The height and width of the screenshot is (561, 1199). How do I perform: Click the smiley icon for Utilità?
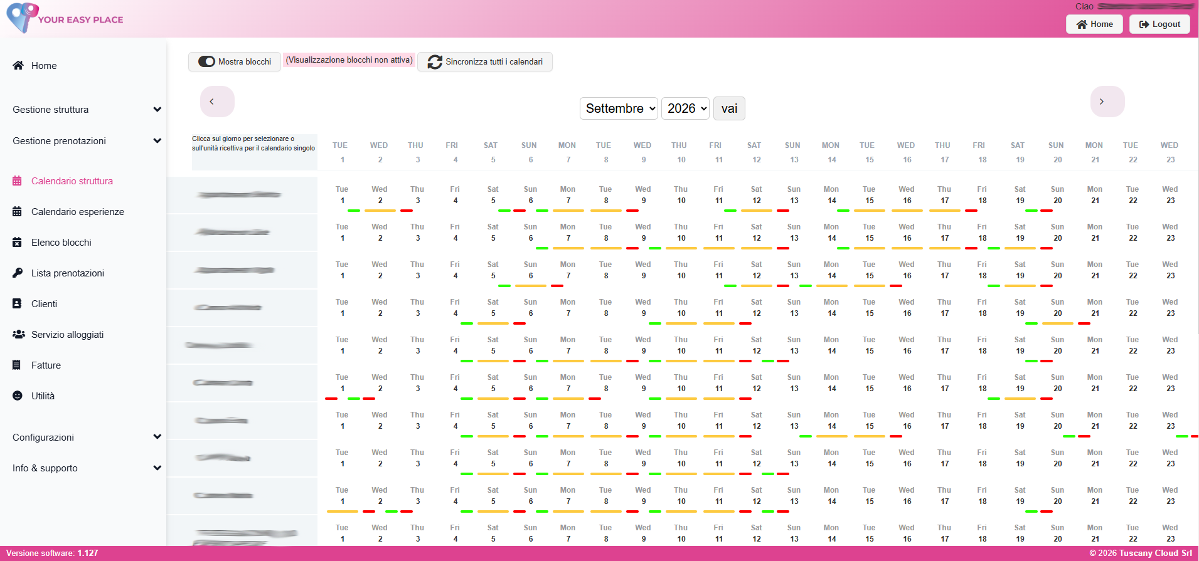click(18, 396)
